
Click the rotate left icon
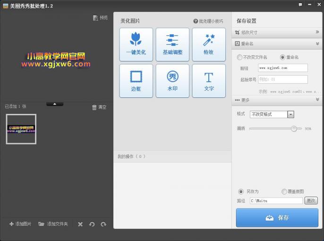(x=92, y=224)
